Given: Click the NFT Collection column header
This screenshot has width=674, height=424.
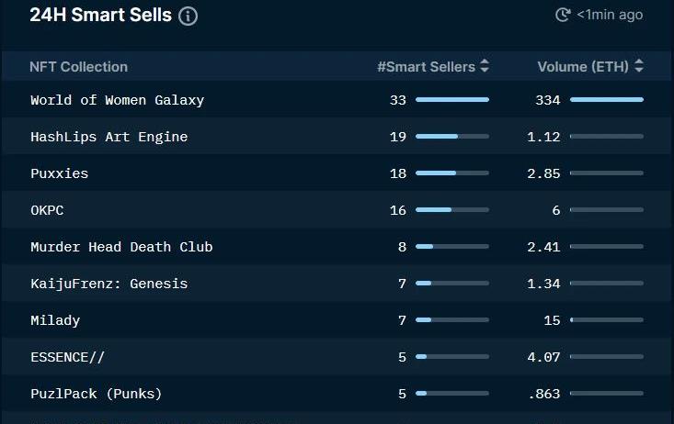Looking at the screenshot, I should [x=79, y=67].
